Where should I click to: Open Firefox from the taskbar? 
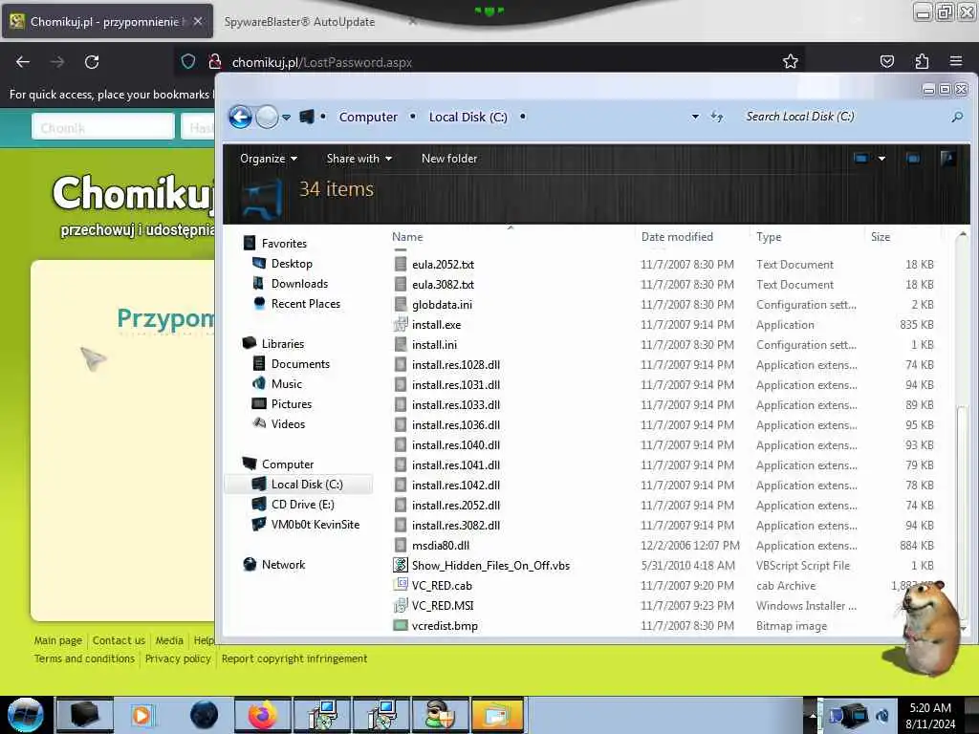pos(263,715)
